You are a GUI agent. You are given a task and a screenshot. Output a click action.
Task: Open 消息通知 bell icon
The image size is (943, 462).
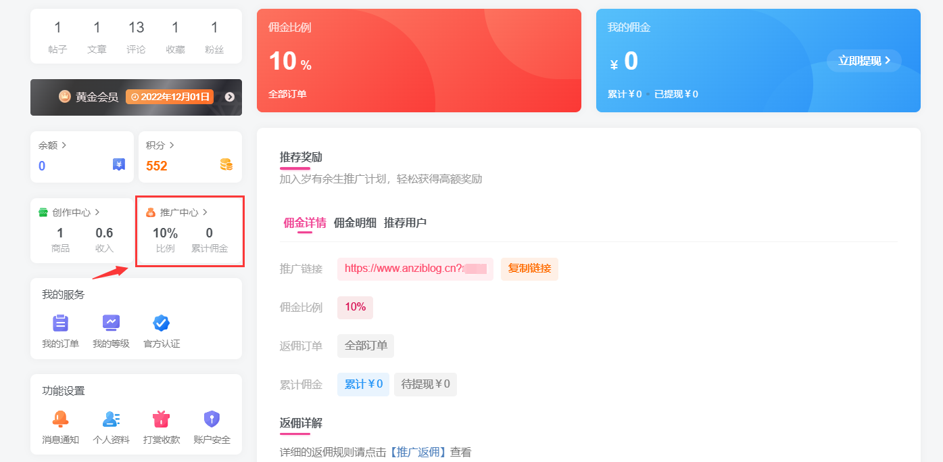(x=60, y=419)
